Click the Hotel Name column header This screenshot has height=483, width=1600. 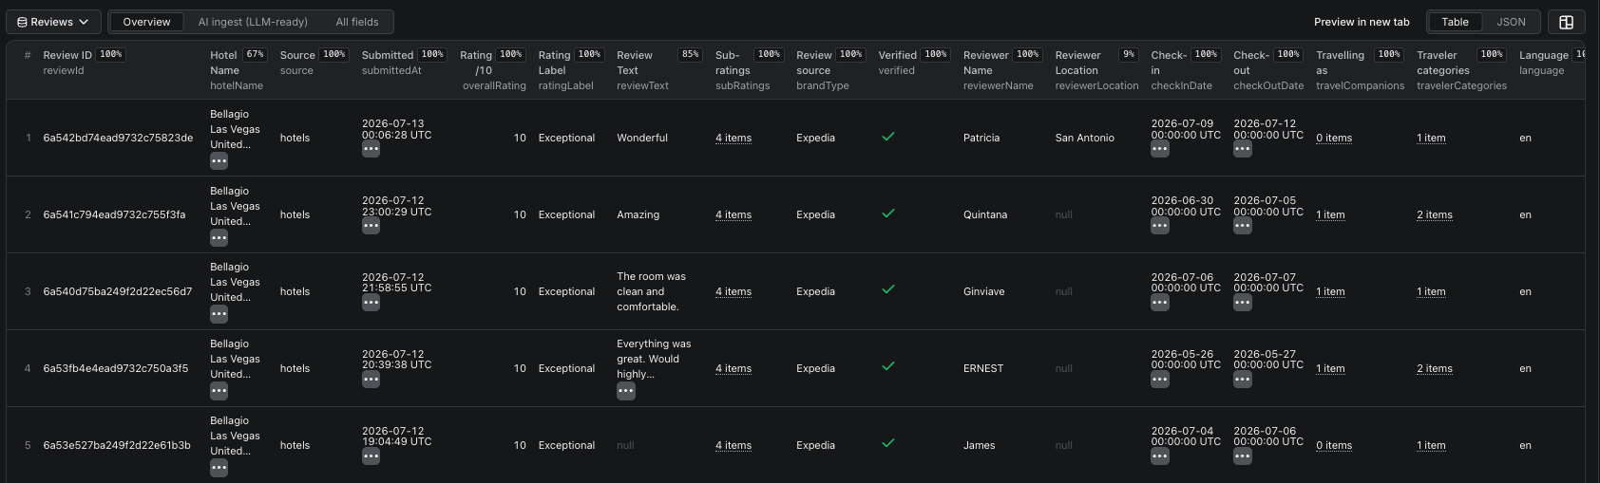238,70
